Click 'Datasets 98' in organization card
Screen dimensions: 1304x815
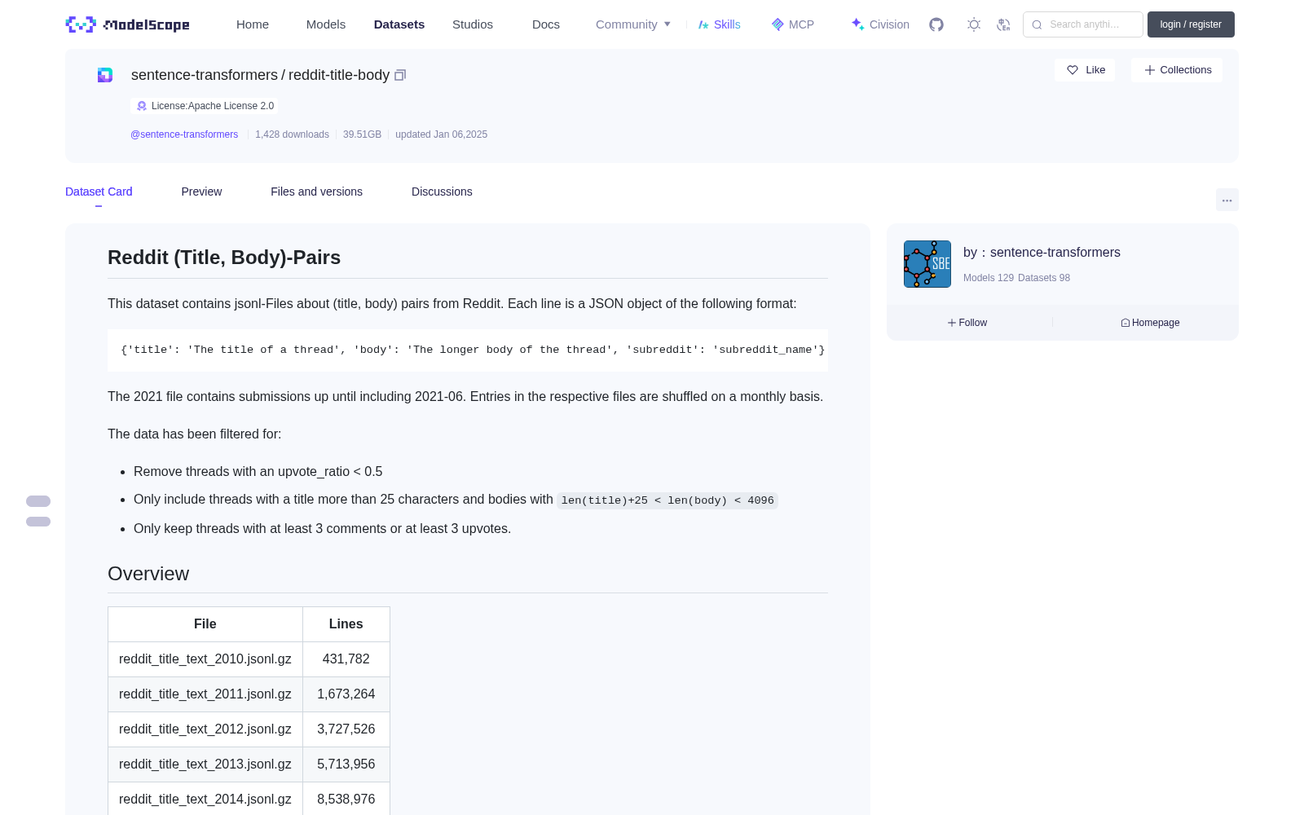[x=1044, y=278]
